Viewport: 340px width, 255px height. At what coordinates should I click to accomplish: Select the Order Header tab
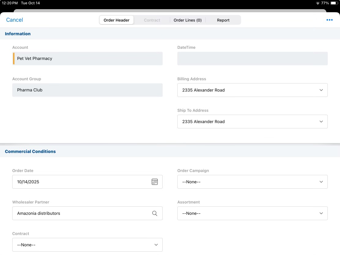click(x=116, y=20)
